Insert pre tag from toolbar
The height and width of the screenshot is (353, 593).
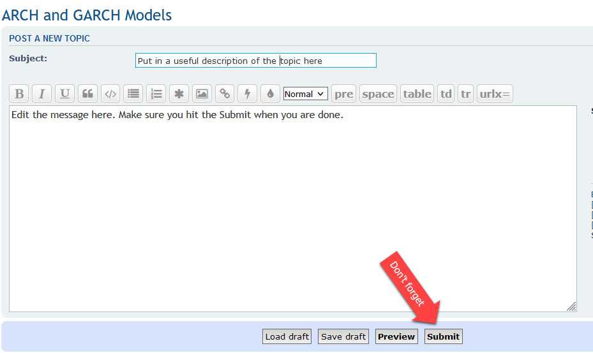[x=343, y=94]
